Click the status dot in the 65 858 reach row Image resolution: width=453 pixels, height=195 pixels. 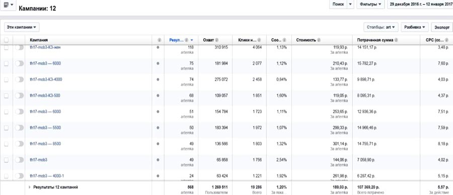click(x=158, y=159)
